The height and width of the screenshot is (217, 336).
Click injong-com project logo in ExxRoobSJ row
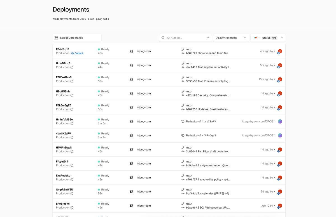click(132, 178)
